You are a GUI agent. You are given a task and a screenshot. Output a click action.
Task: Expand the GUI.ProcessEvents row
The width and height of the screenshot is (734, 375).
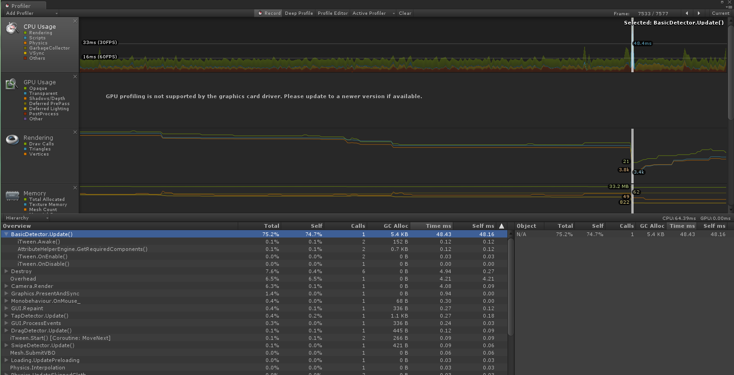[x=6, y=323]
